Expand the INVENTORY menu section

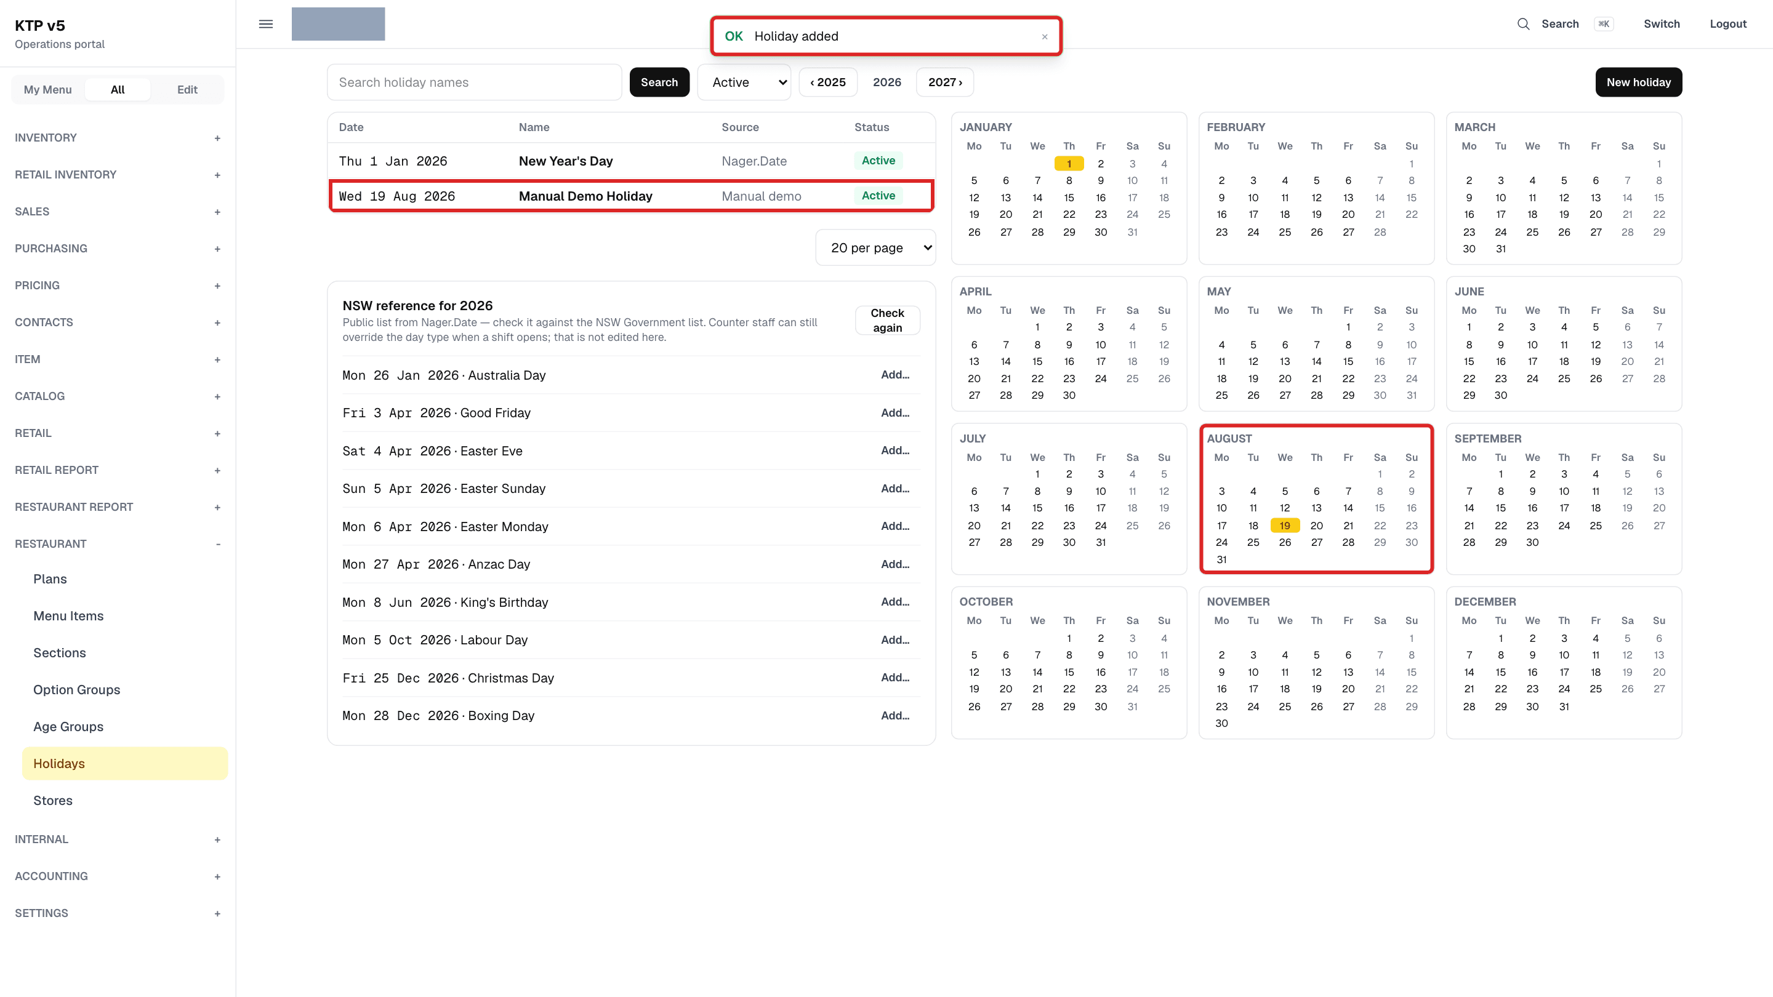tap(118, 138)
